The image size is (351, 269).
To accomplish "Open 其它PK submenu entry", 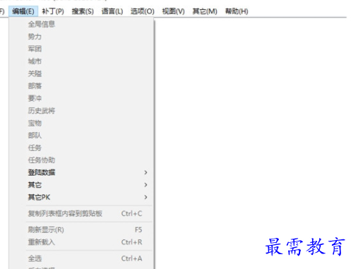I will (x=81, y=197).
